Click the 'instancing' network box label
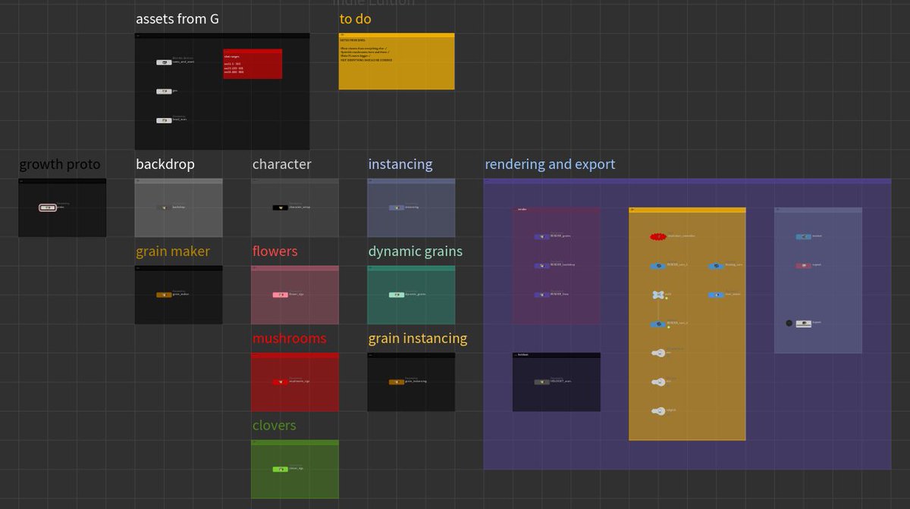Viewport: 910px width, 509px height. pyautogui.click(x=400, y=164)
